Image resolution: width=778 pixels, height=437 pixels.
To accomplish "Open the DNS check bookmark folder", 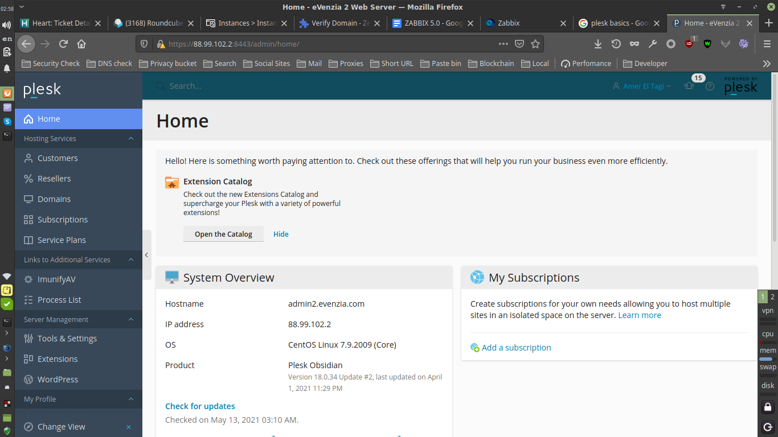I will tap(109, 64).
